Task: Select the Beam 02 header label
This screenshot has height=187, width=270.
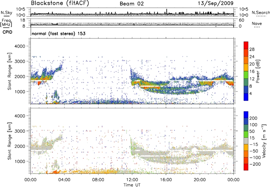Action: pos(132,4)
